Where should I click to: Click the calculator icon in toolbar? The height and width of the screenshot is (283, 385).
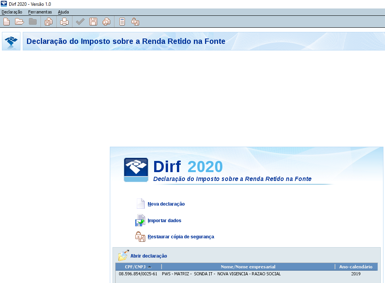tap(122, 22)
